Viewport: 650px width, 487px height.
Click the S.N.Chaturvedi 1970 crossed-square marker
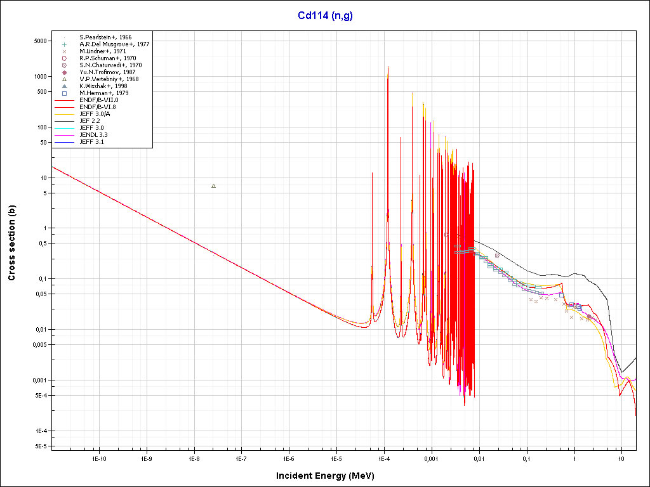(x=65, y=65)
